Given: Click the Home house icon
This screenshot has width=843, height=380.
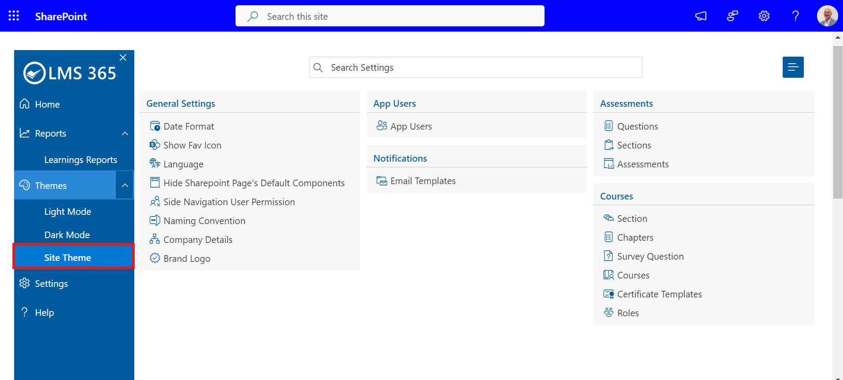Looking at the screenshot, I should click(25, 104).
